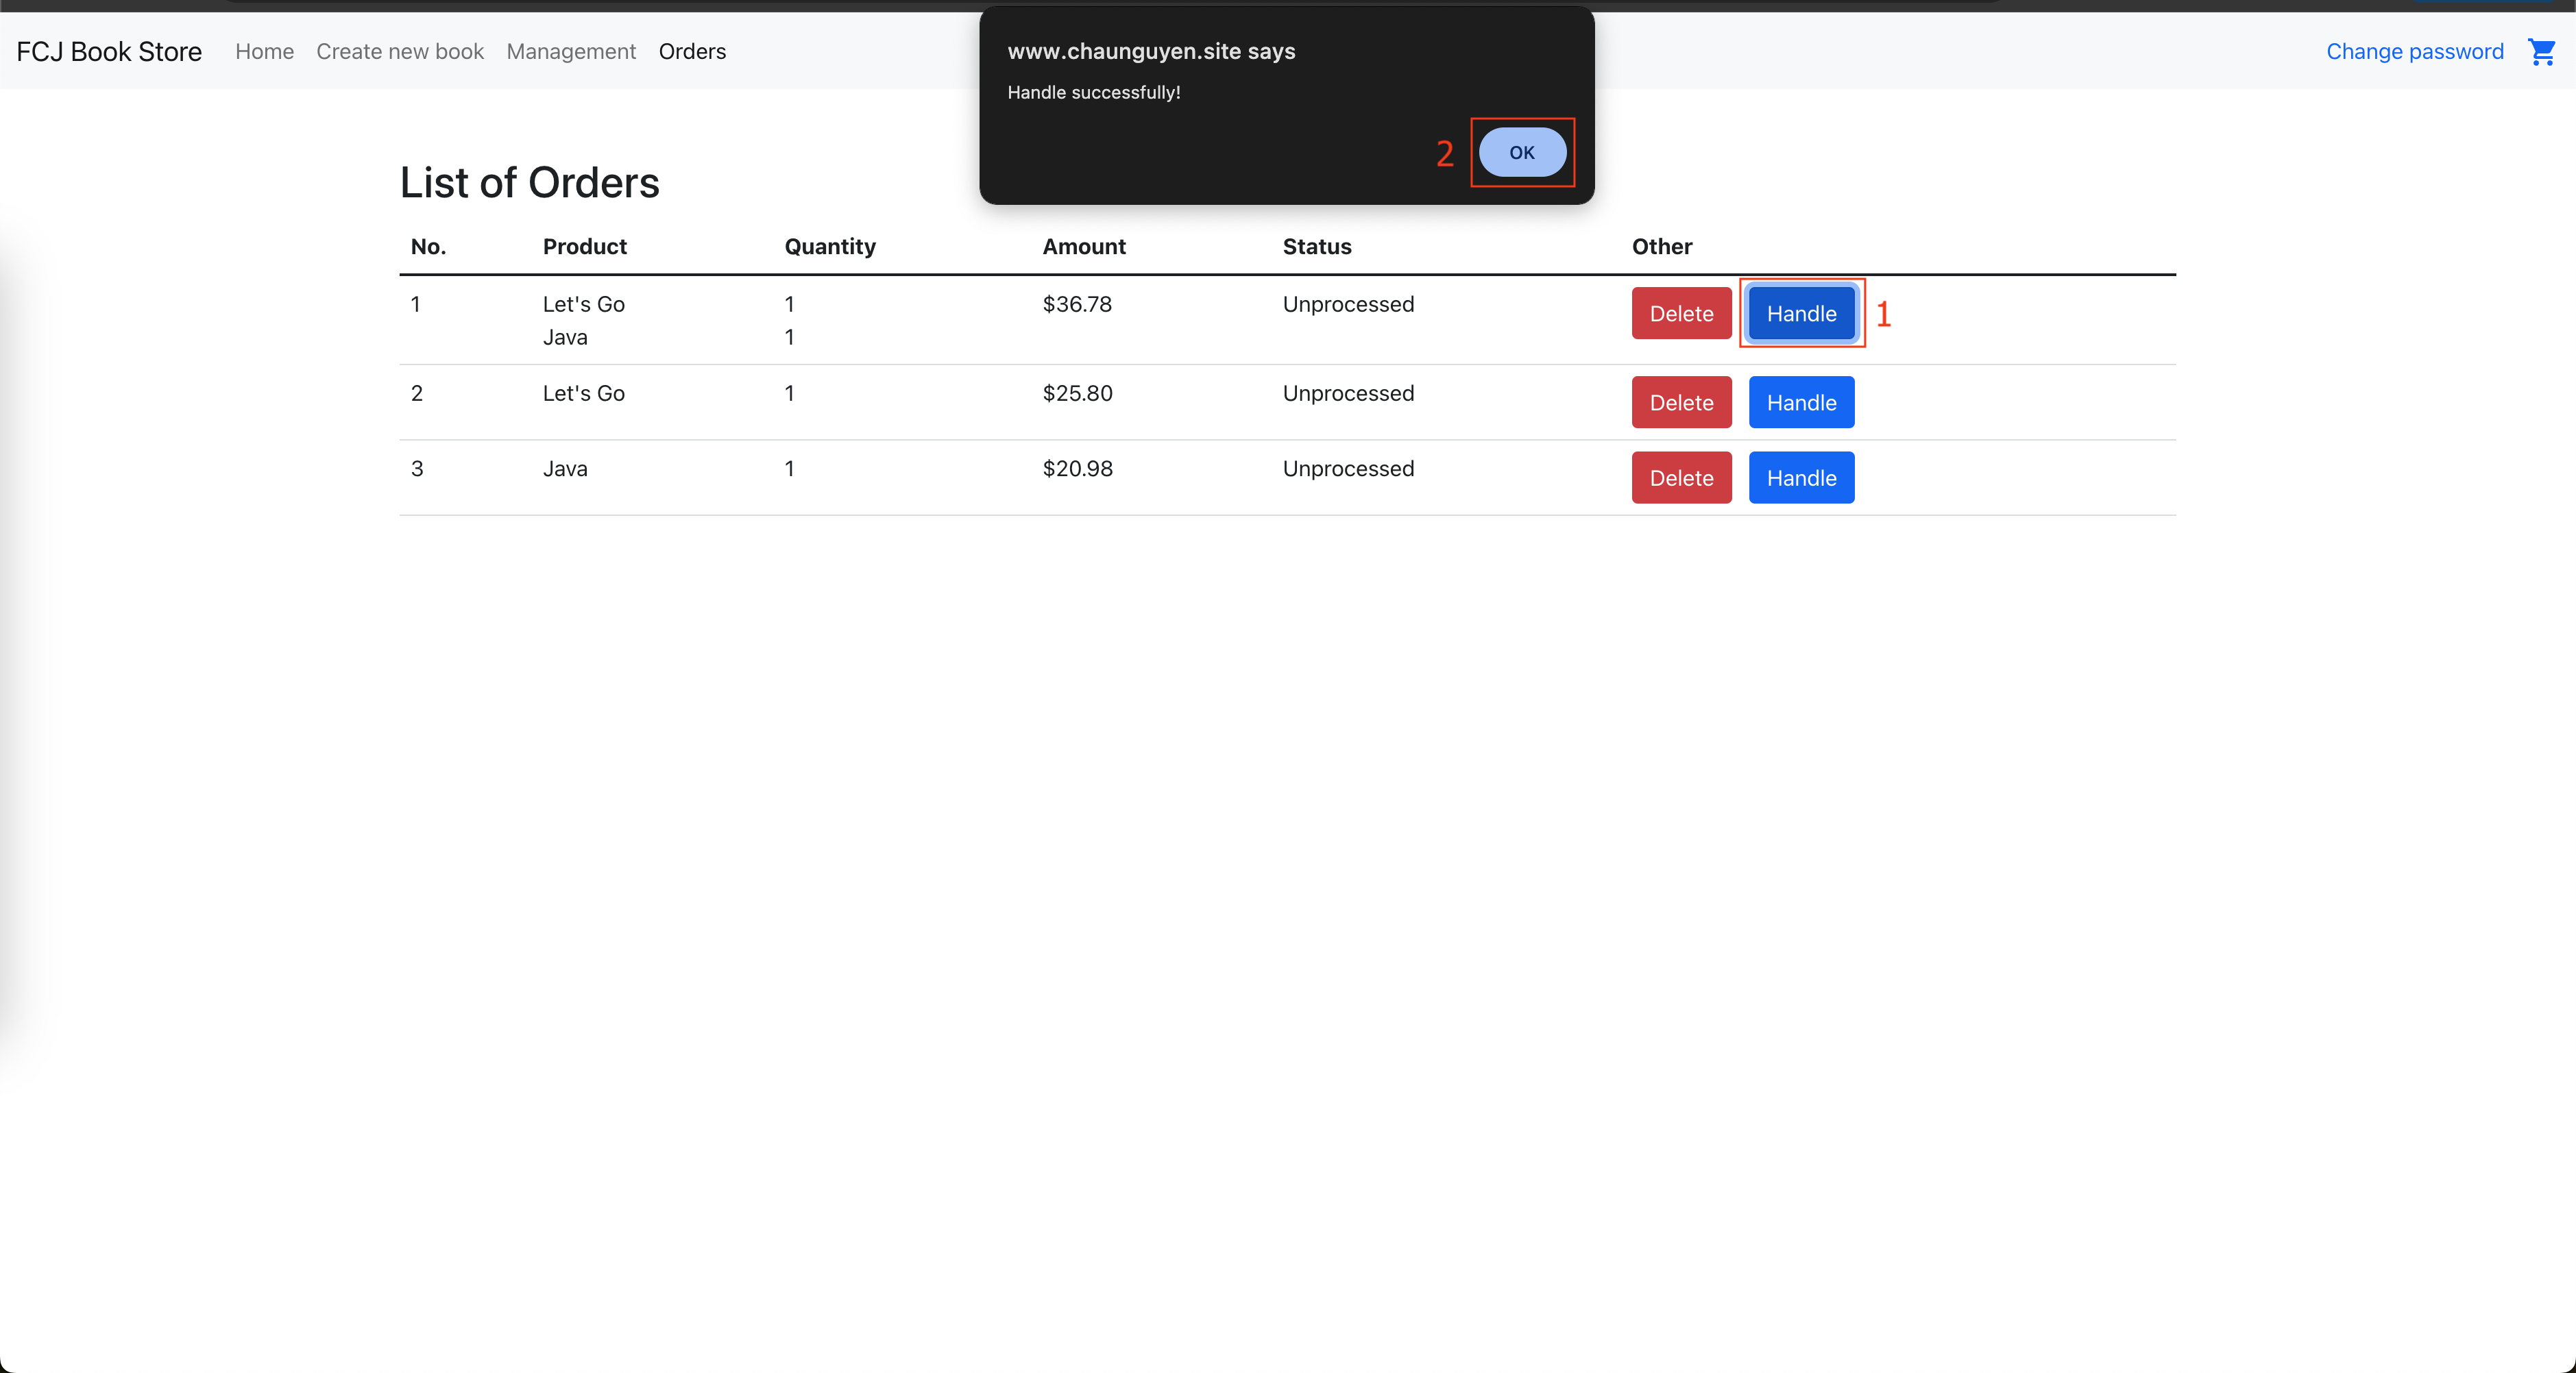Click FCJ Book Store brand link

click(109, 51)
